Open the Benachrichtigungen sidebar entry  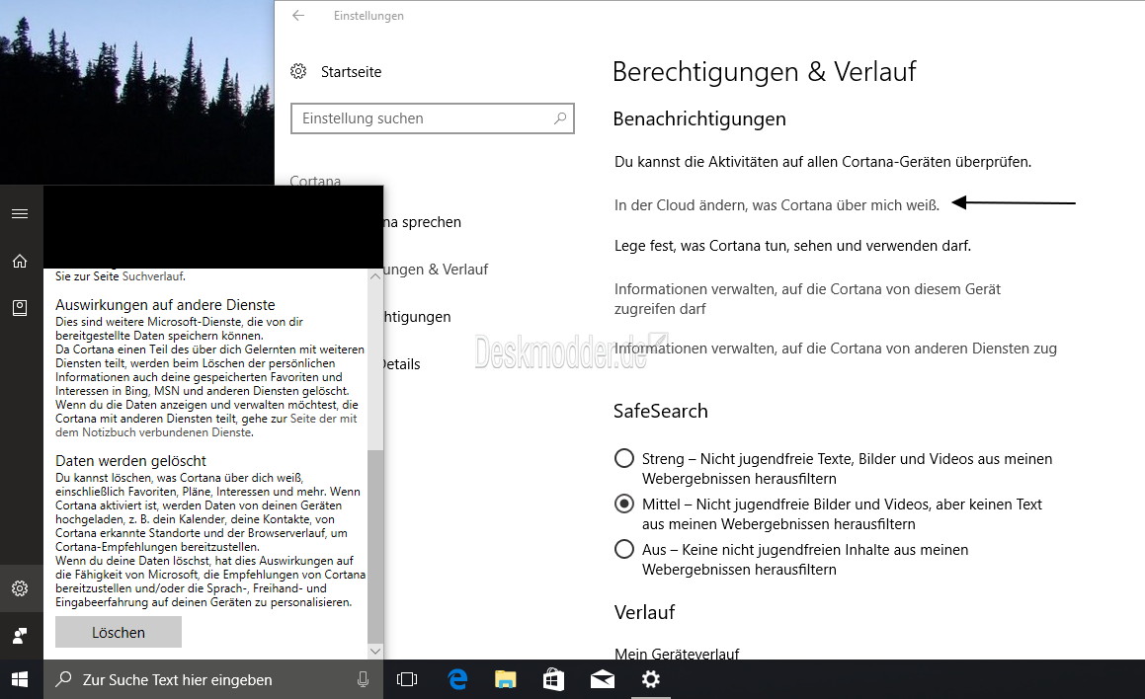[417, 317]
